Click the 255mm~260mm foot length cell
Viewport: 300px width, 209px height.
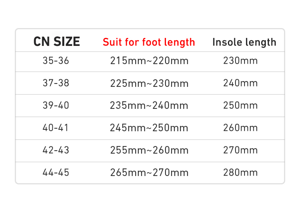pos(149,150)
